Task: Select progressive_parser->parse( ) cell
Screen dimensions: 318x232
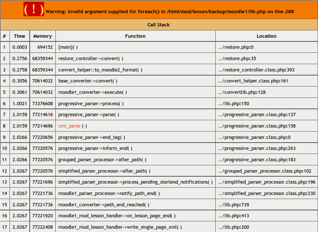Action: click(x=135, y=115)
